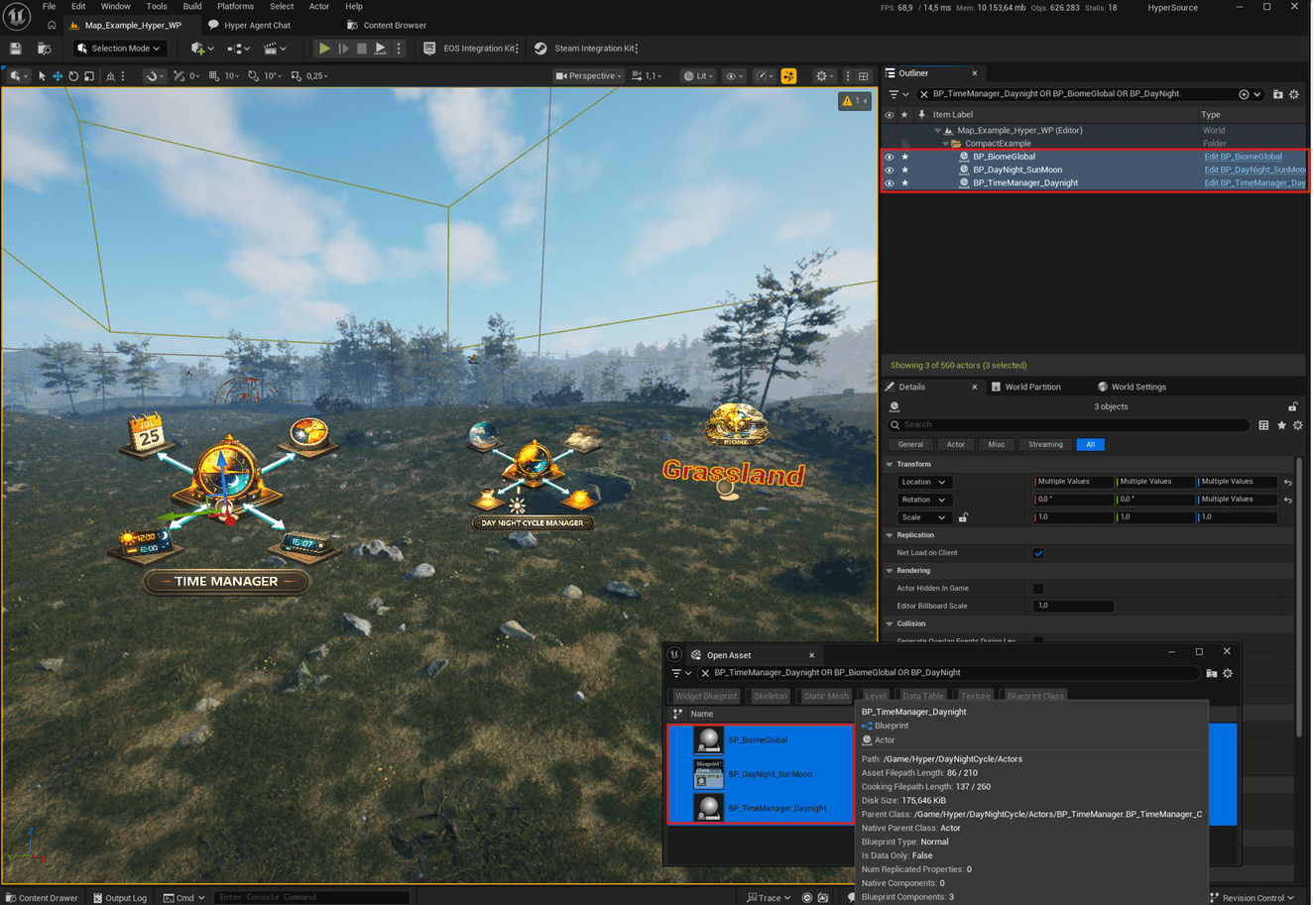Toggle the favorite star for BP_BiomeGlobal
1313x905 pixels.
coord(904,157)
